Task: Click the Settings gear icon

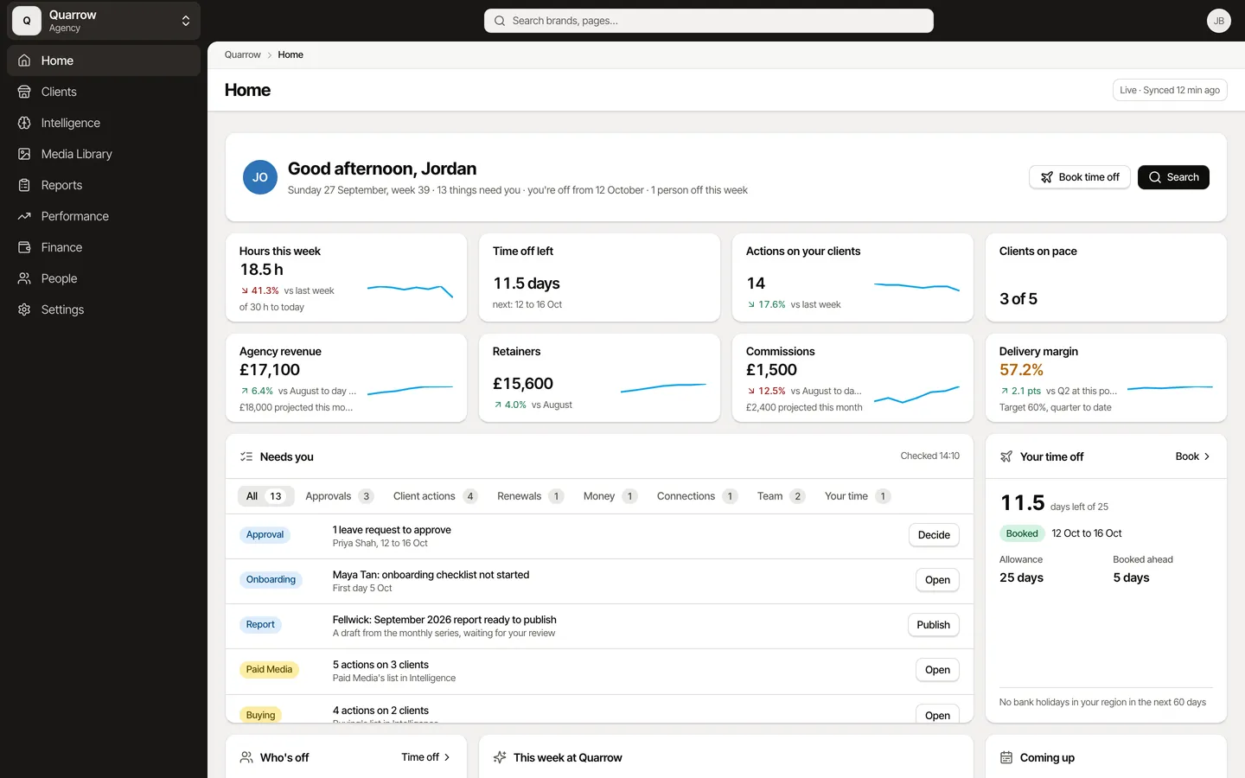Action: 24,309
